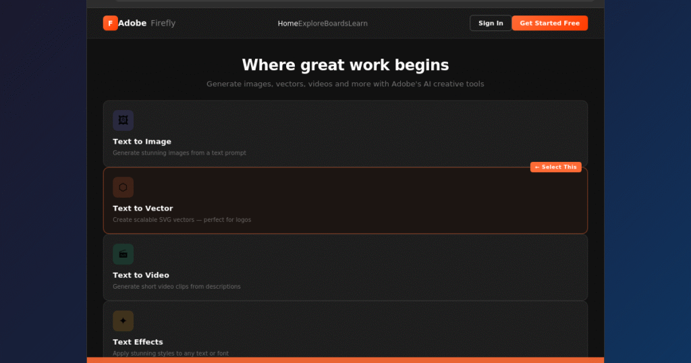The height and width of the screenshot is (363, 691).
Task: Click 'Generate stunning images from a text prompt'
Action: 179,153
